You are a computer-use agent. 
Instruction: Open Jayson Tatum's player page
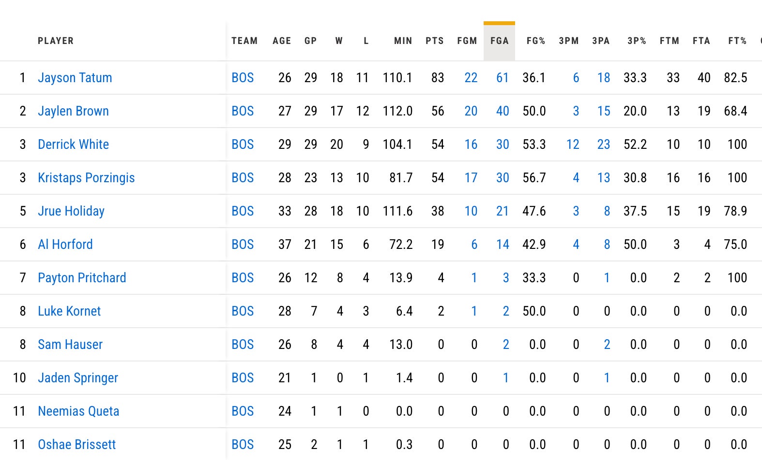75,78
